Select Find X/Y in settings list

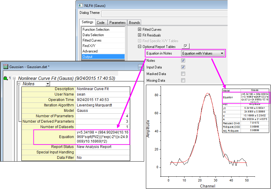coord(103,46)
